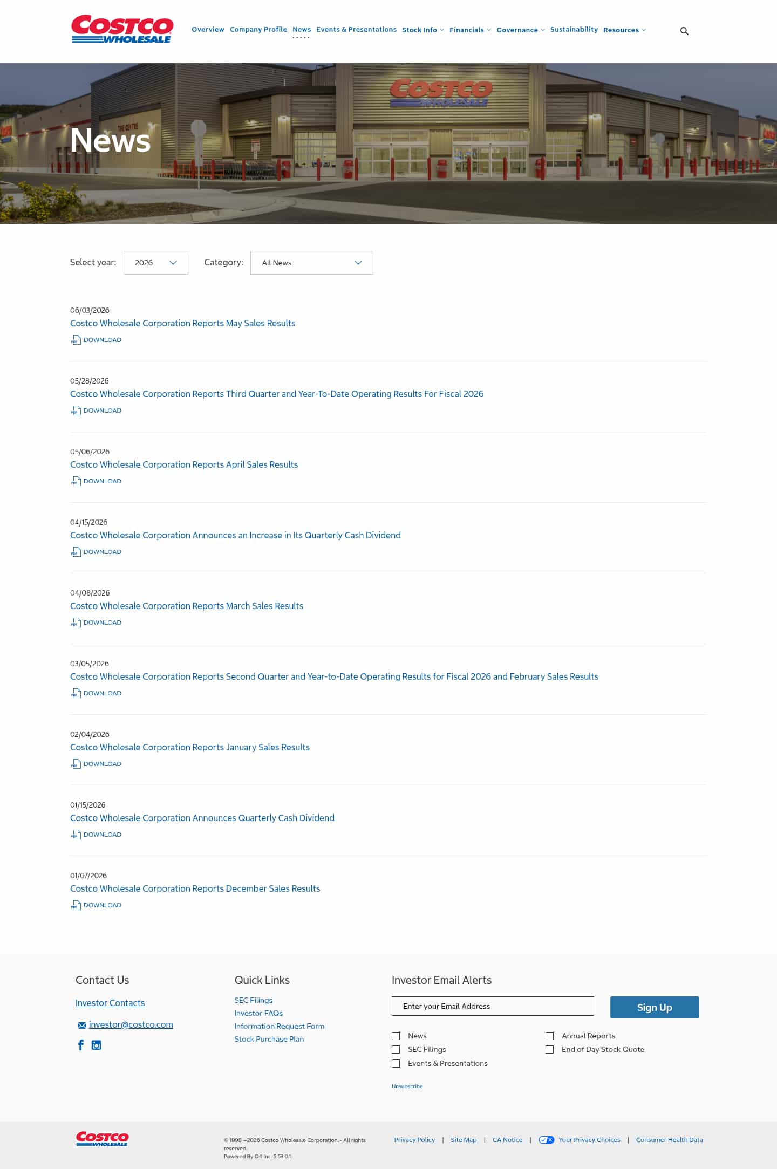This screenshot has height=1169, width=777.
Task: Click PDF icon for March Sales Results
Action: [76, 623]
